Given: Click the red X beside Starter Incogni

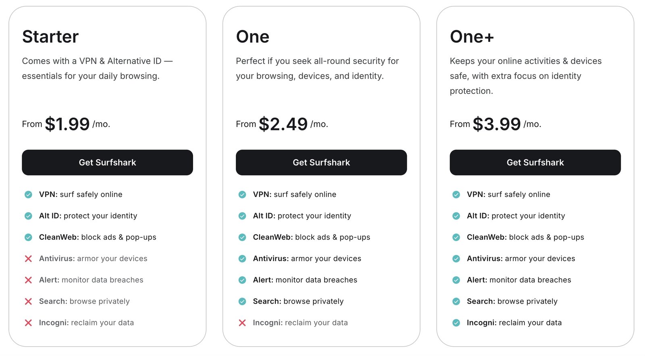Looking at the screenshot, I should pos(28,323).
